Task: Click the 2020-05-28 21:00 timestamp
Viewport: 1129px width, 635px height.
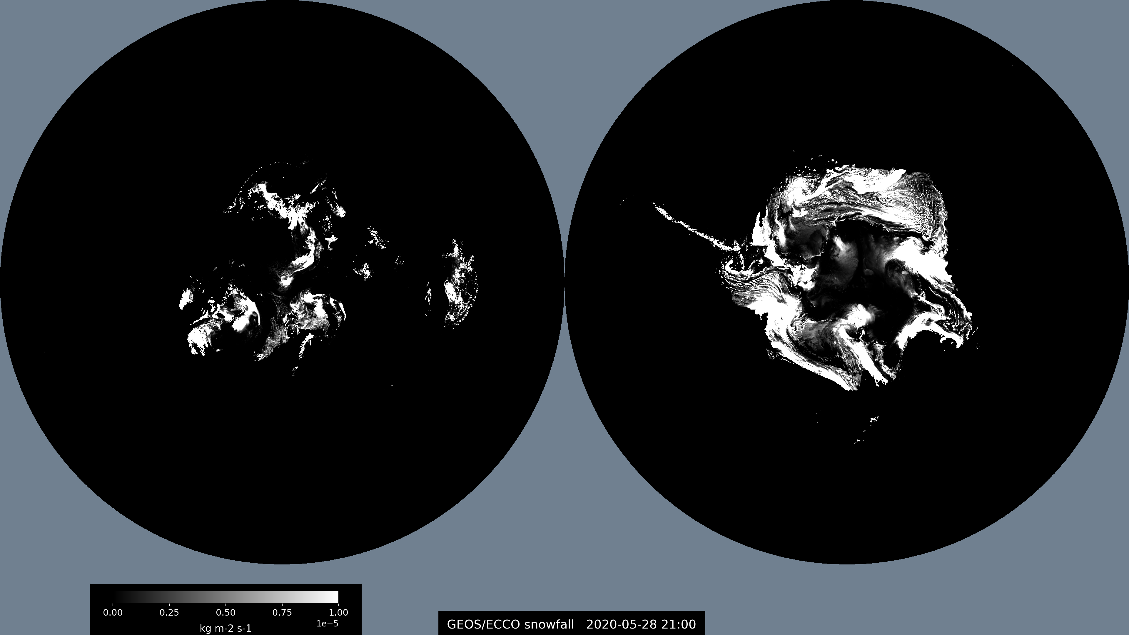Action: [x=641, y=624]
